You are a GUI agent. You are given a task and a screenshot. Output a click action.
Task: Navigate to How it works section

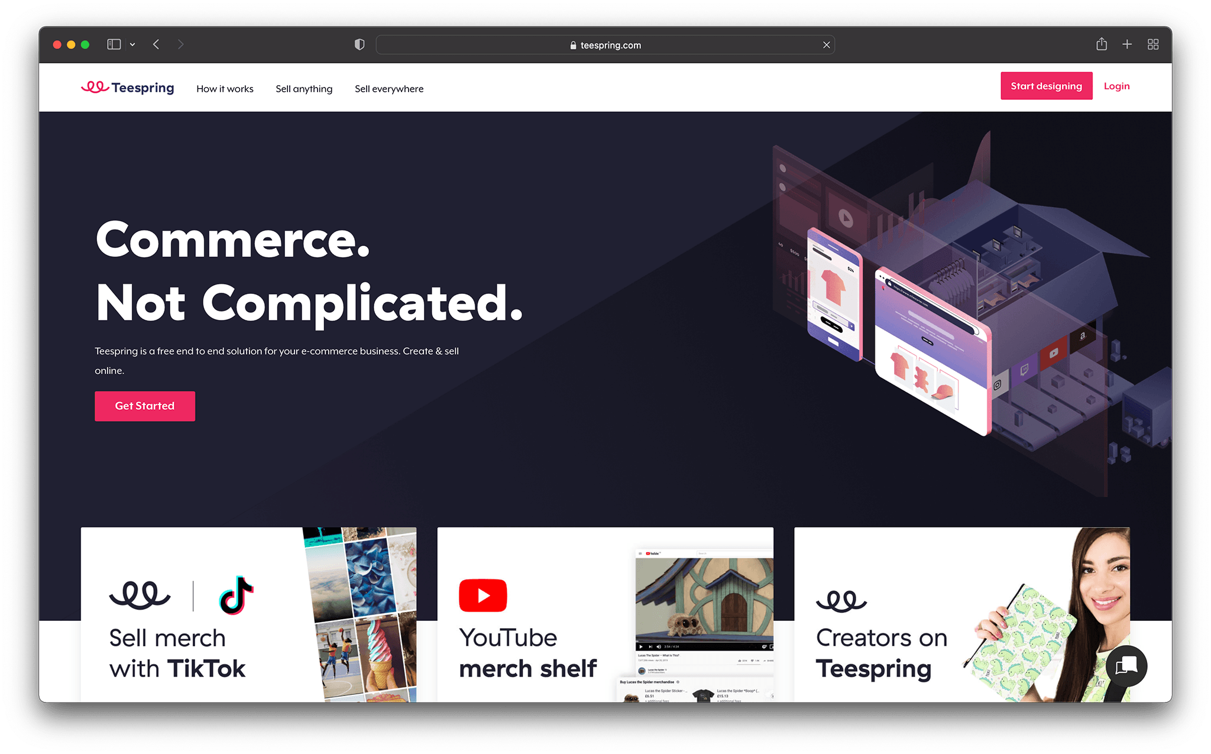coord(225,88)
